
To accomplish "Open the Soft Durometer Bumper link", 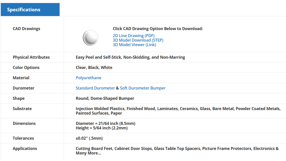I will (143, 88).
